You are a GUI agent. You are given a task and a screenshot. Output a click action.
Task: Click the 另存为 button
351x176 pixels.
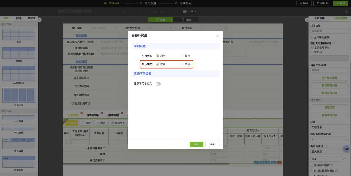[322, 3]
